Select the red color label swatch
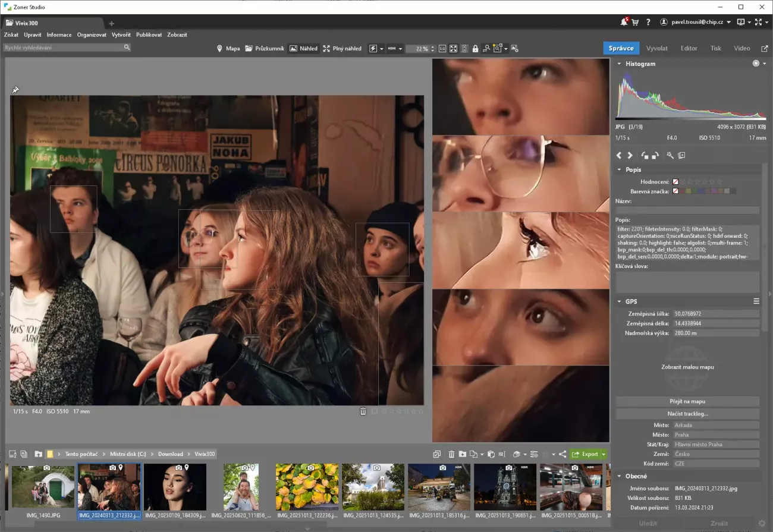Viewport: 773px width, 532px height. click(x=683, y=191)
